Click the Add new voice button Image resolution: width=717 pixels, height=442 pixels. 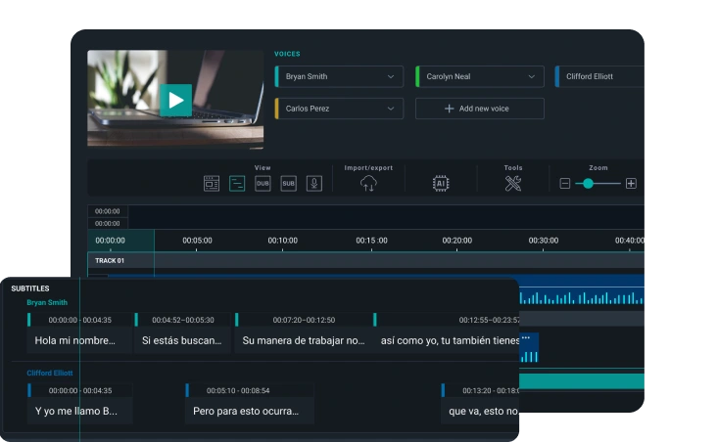click(x=479, y=109)
